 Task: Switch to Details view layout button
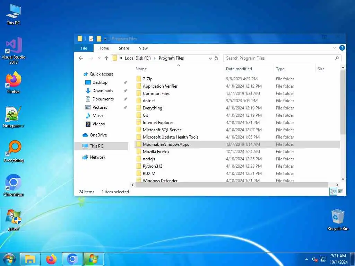(333, 192)
